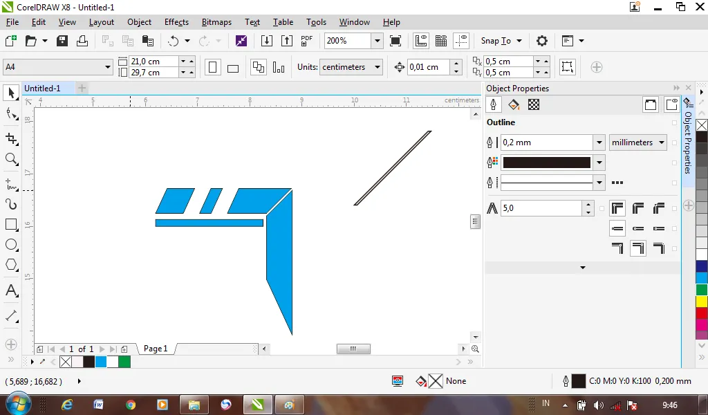The image size is (708, 415).
Task: Select round corners option
Action: pos(638,208)
